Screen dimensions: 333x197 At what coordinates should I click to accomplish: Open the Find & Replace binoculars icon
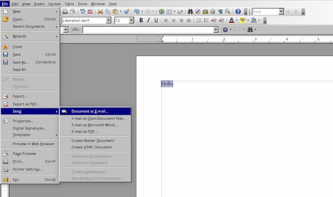(x=190, y=11)
